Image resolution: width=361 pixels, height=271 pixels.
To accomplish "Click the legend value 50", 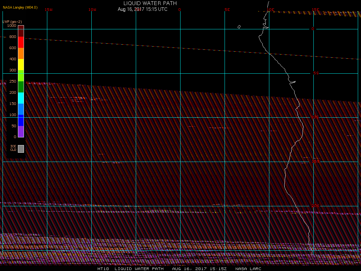I will [x=14, y=126].
